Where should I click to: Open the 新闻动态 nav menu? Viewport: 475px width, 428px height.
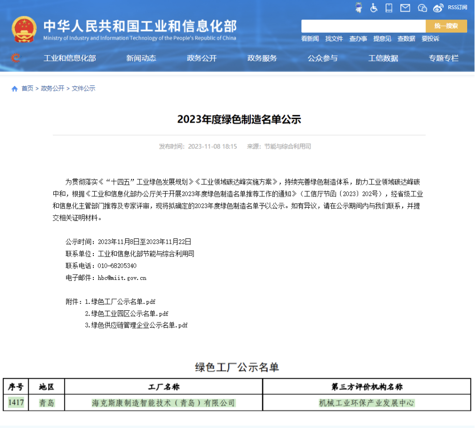coord(141,58)
